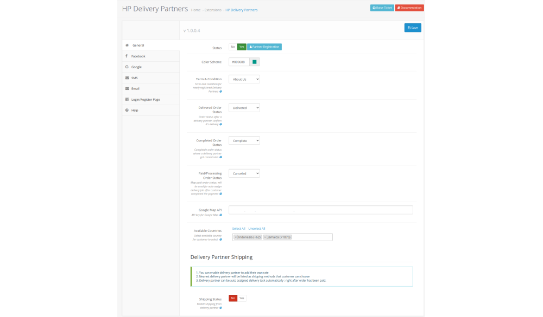Open the Term & Condition dropdown
The image size is (543, 317).
[244, 79]
